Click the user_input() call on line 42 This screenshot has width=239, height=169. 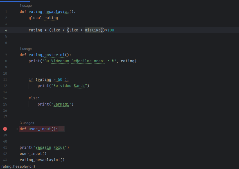(33, 154)
